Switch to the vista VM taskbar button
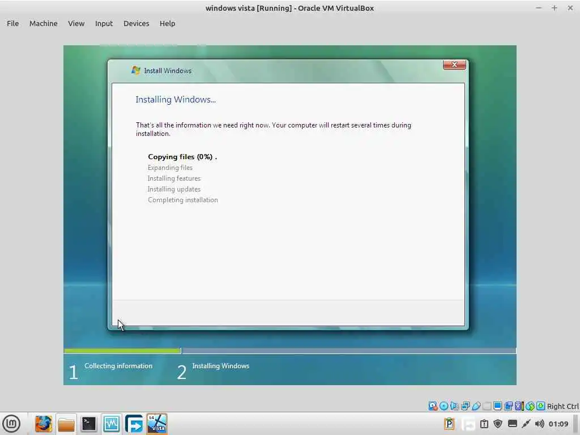 157,424
